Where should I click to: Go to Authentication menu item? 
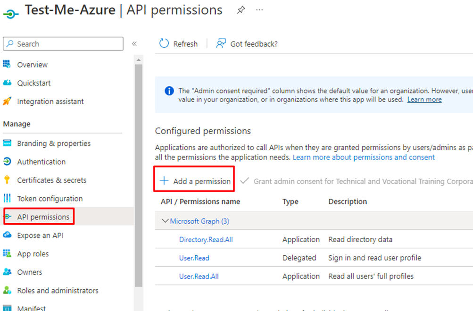pyautogui.click(x=41, y=162)
